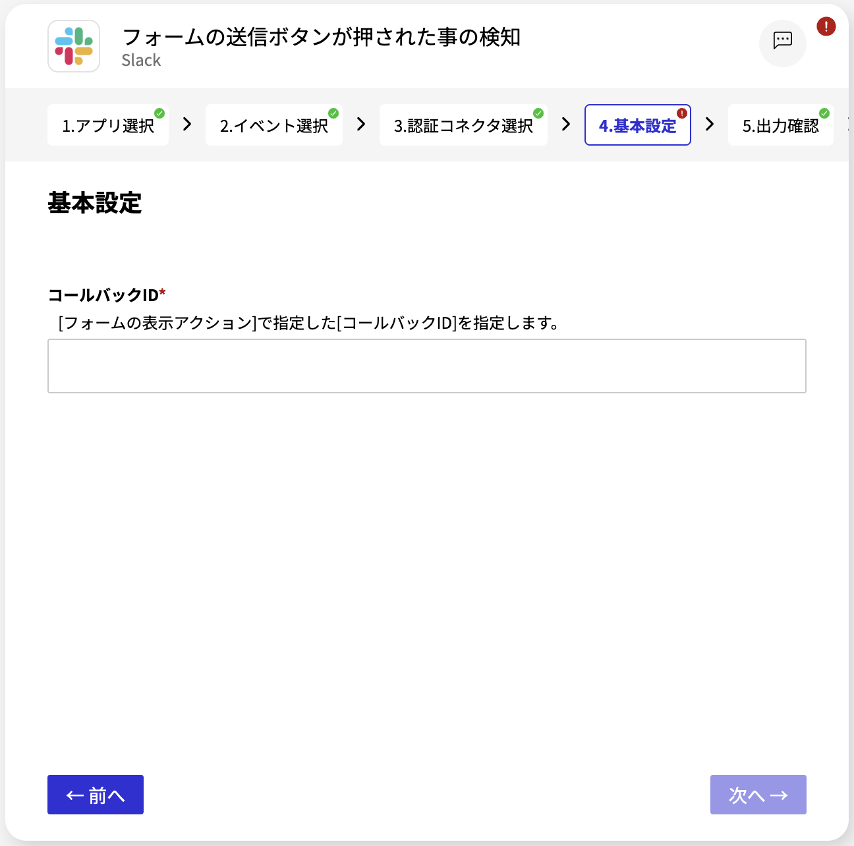Go to step 5.出力確認
Viewport: 854px width, 846px height.
pyautogui.click(x=781, y=125)
